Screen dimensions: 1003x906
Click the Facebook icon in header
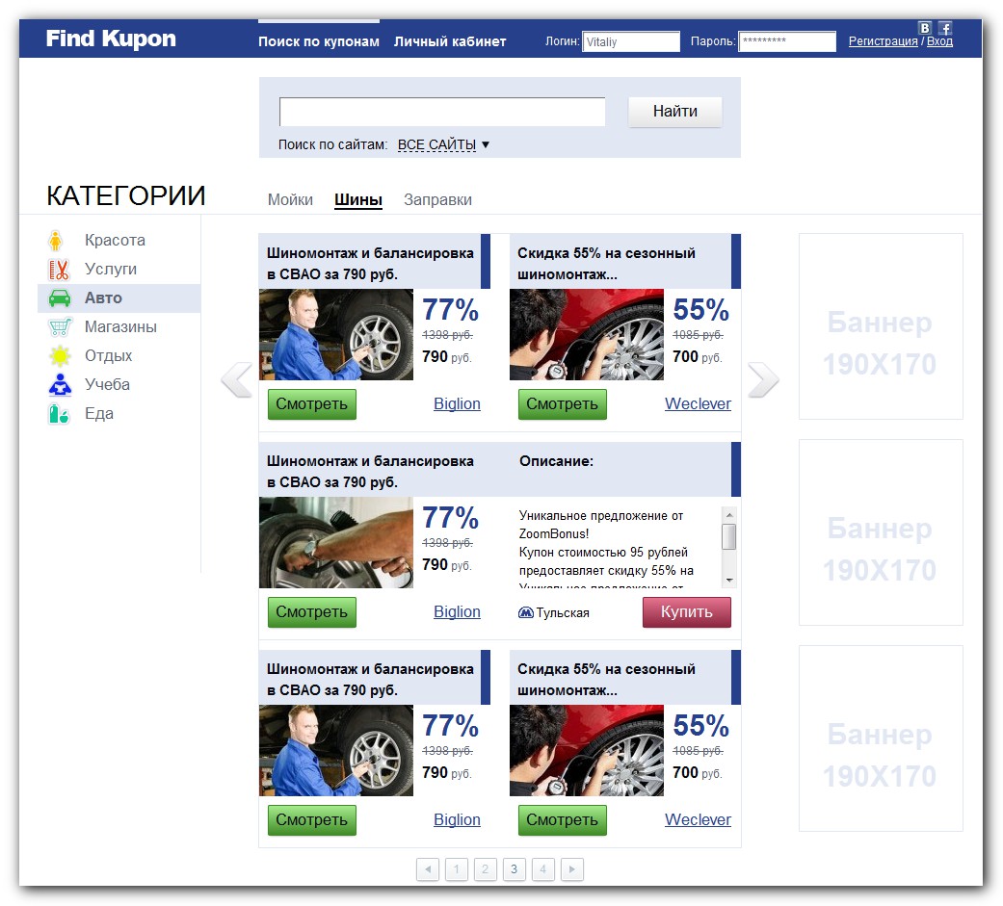(945, 28)
